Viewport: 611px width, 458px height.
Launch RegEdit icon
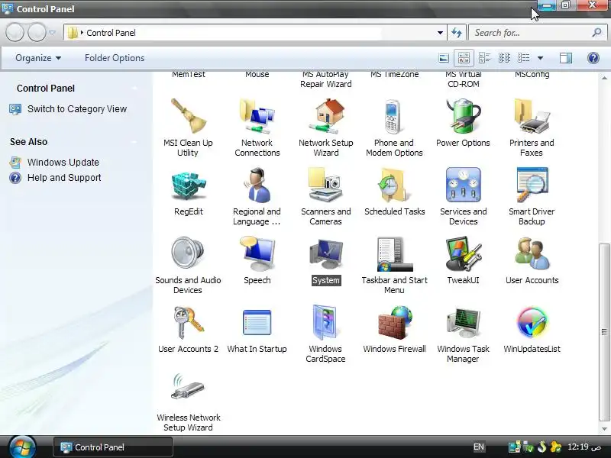(188, 192)
